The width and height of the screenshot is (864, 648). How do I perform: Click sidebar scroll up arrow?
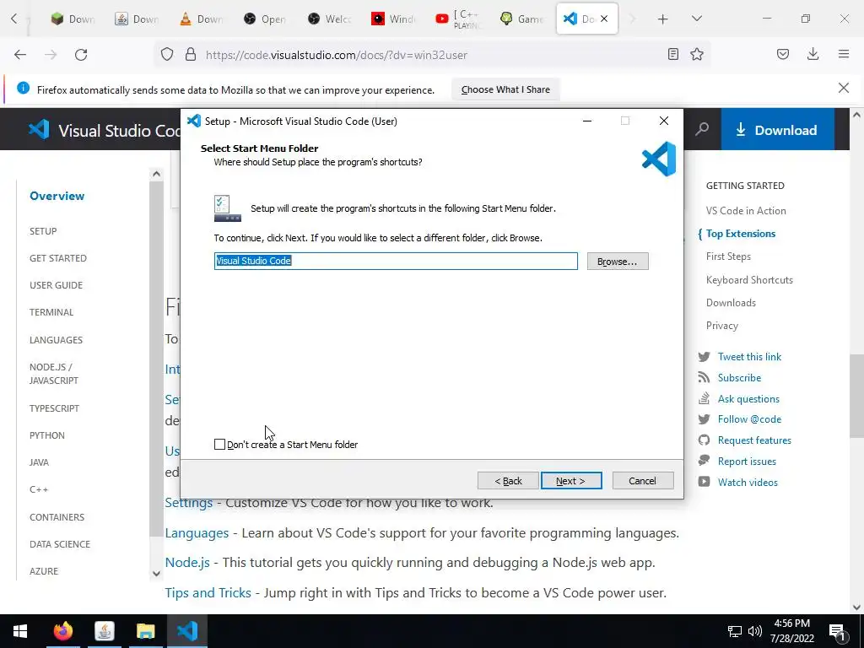tap(156, 174)
